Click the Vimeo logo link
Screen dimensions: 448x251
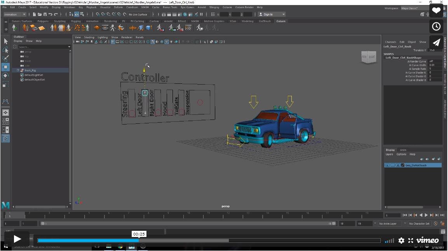pos(427,241)
